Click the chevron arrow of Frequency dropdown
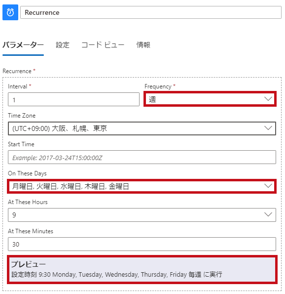The width and height of the screenshot is (285, 294). click(x=268, y=99)
